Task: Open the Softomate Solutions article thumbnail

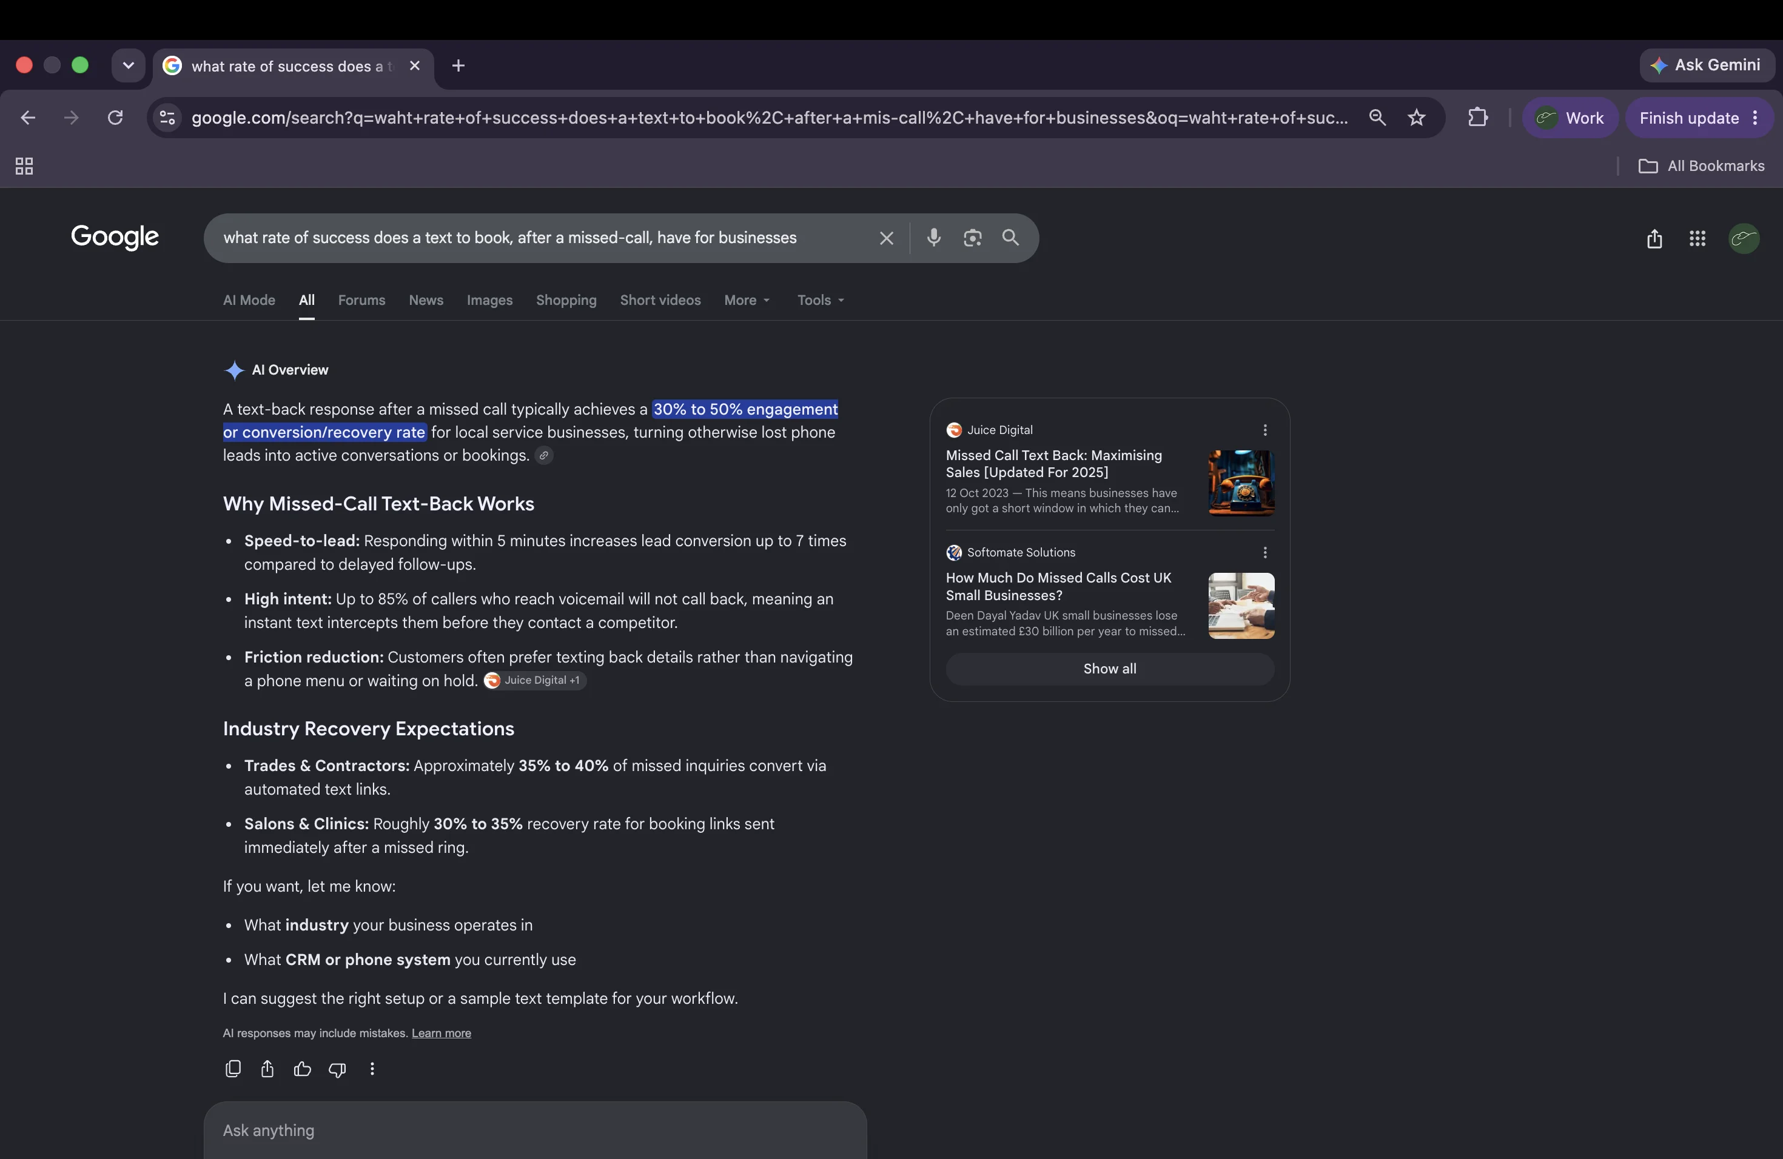Action: point(1241,606)
